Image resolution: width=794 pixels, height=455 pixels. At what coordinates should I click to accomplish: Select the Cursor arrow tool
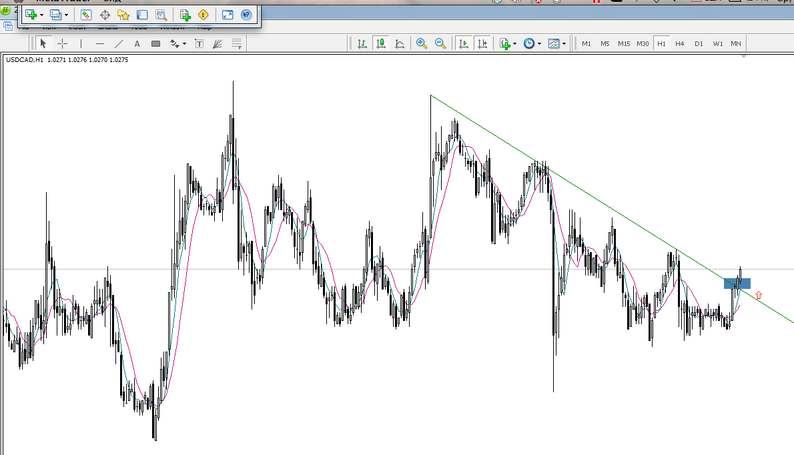[43, 43]
